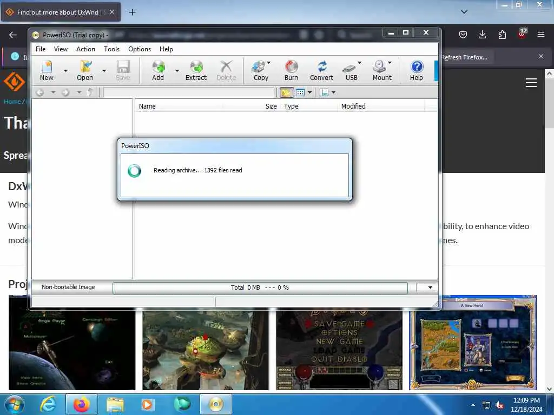
Task: Open the Firefox application hamburger menu
Action: click(541, 35)
